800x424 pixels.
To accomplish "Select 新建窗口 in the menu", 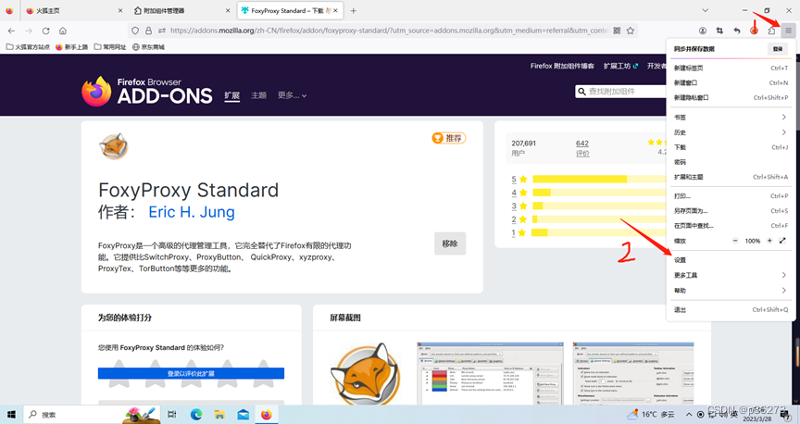I will (731, 82).
